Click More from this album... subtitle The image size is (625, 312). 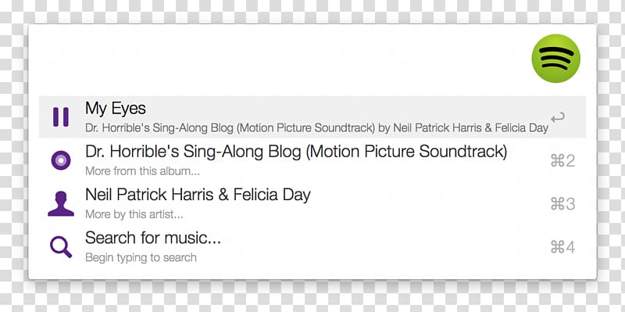[x=142, y=171]
